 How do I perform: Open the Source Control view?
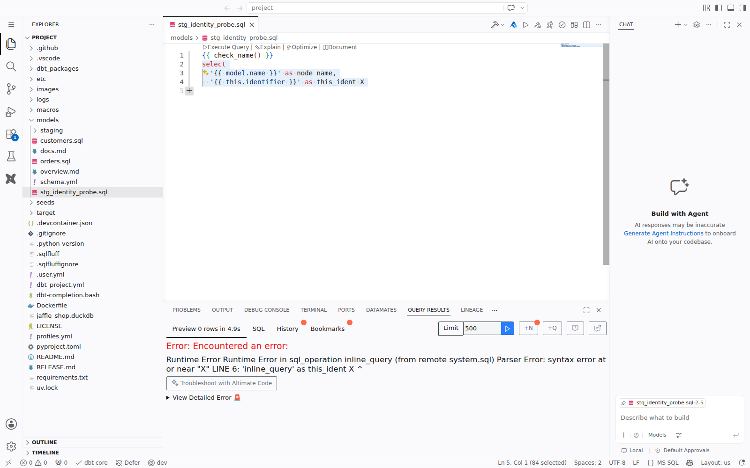tap(11, 89)
